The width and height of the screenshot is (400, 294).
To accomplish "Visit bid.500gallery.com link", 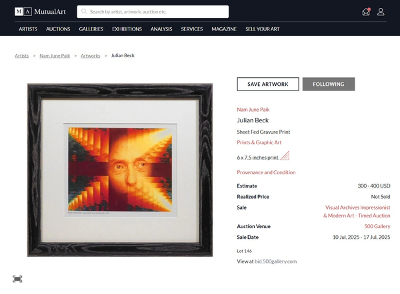I will (x=275, y=261).
